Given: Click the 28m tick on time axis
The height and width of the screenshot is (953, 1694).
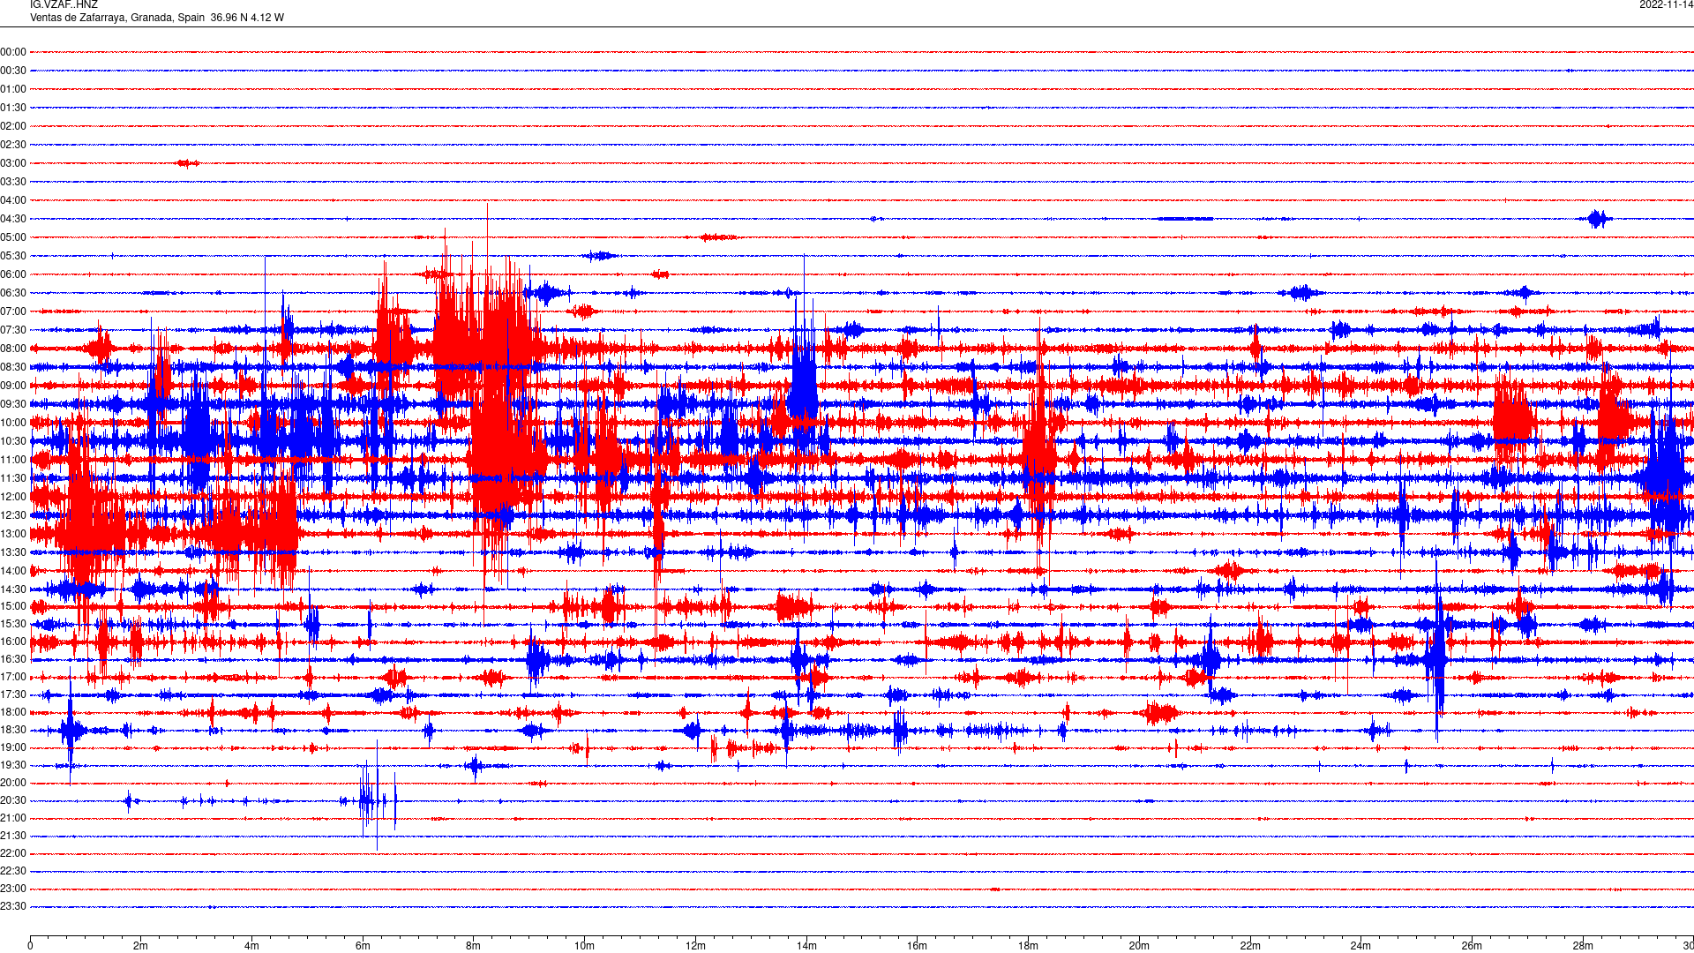Looking at the screenshot, I should pyautogui.click(x=1583, y=946).
